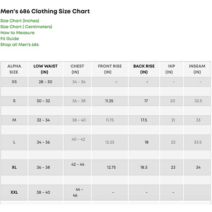This screenshot has height=212, width=212.
Task: Click the 42 - 44 chest cell
Action: [78, 165]
